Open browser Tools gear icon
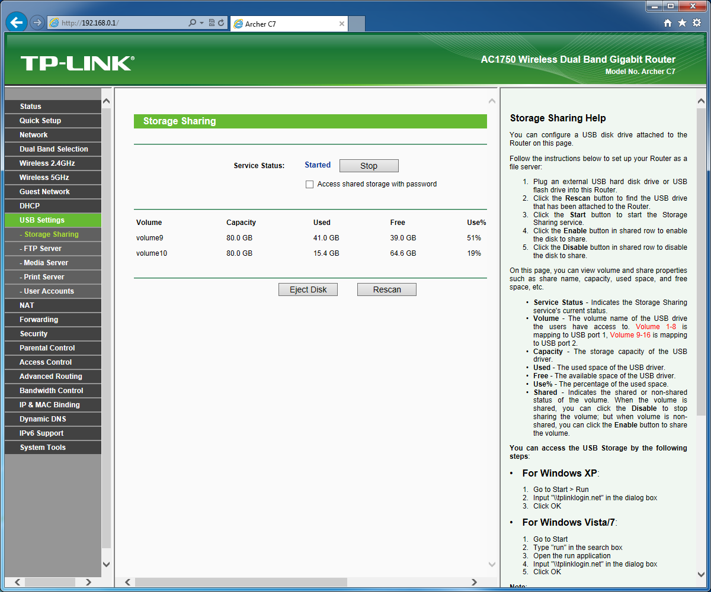The width and height of the screenshot is (711, 592). (x=697, y=23)
